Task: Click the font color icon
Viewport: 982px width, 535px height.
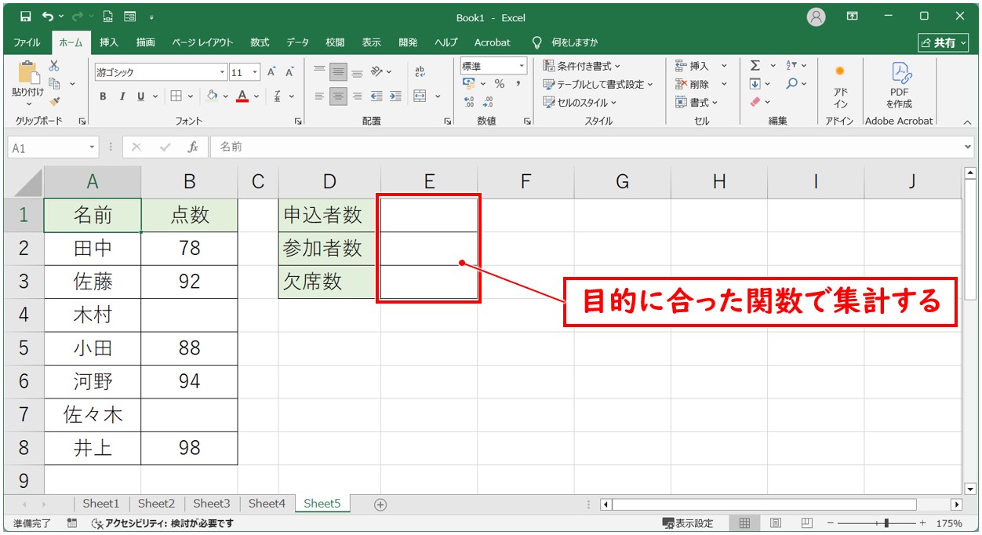Action: (x=242, y=96)
